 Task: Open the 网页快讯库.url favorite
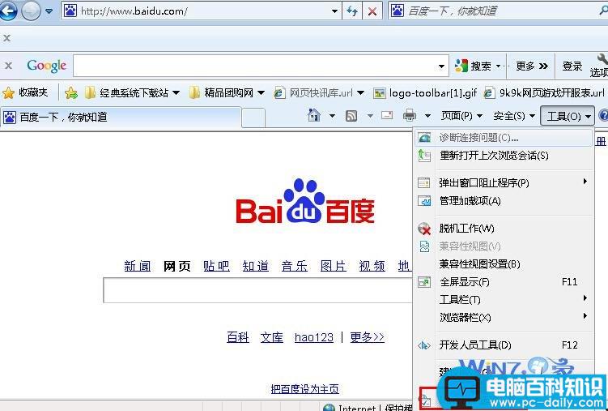click(x=319, y=92)
